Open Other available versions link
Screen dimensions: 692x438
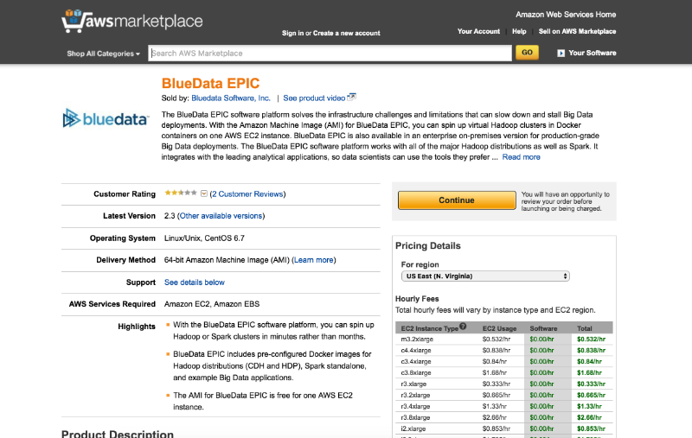pos(221,216)
